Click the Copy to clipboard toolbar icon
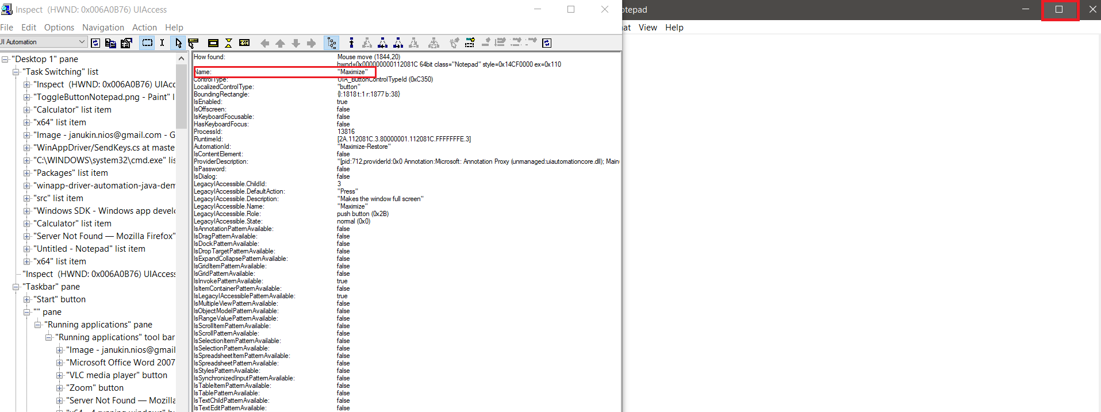The height and width of the screenshot is (412, 1101). [110, 43]
